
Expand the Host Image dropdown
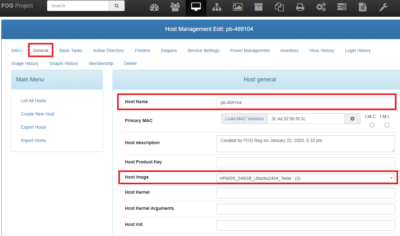point(306,178)
